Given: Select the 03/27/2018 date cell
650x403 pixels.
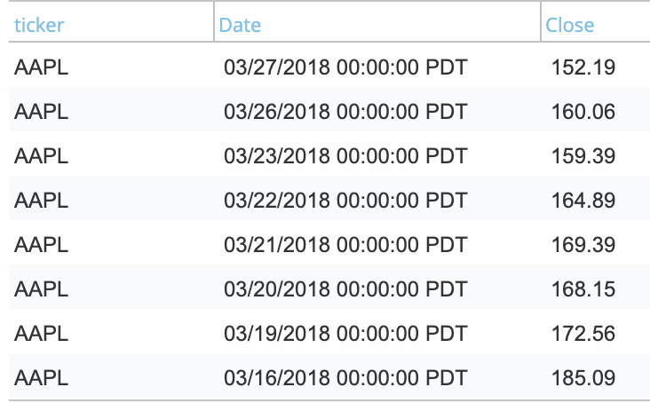Looking at the screenshot, I should tap(345, 67).
